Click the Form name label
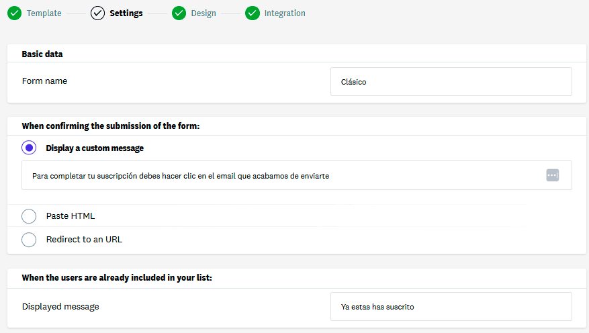The height and width of the screenshot is (333, 589). [x=45, y=81]
